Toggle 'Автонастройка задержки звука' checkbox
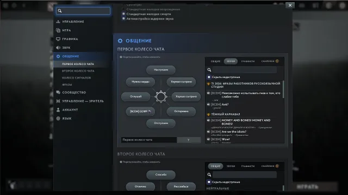Viewport: 348px width, 195px height. (x=123, y=18)
